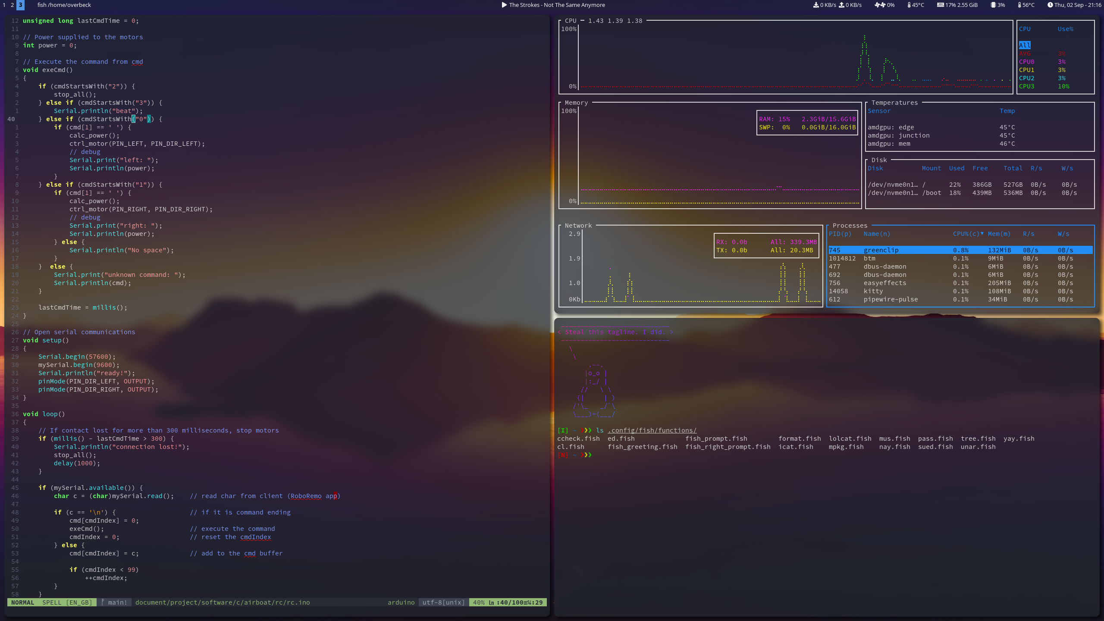Viewport: 1104px width, 621px height.
Task: Toggle NORMAL mode indicator
Action: [22, 601]
